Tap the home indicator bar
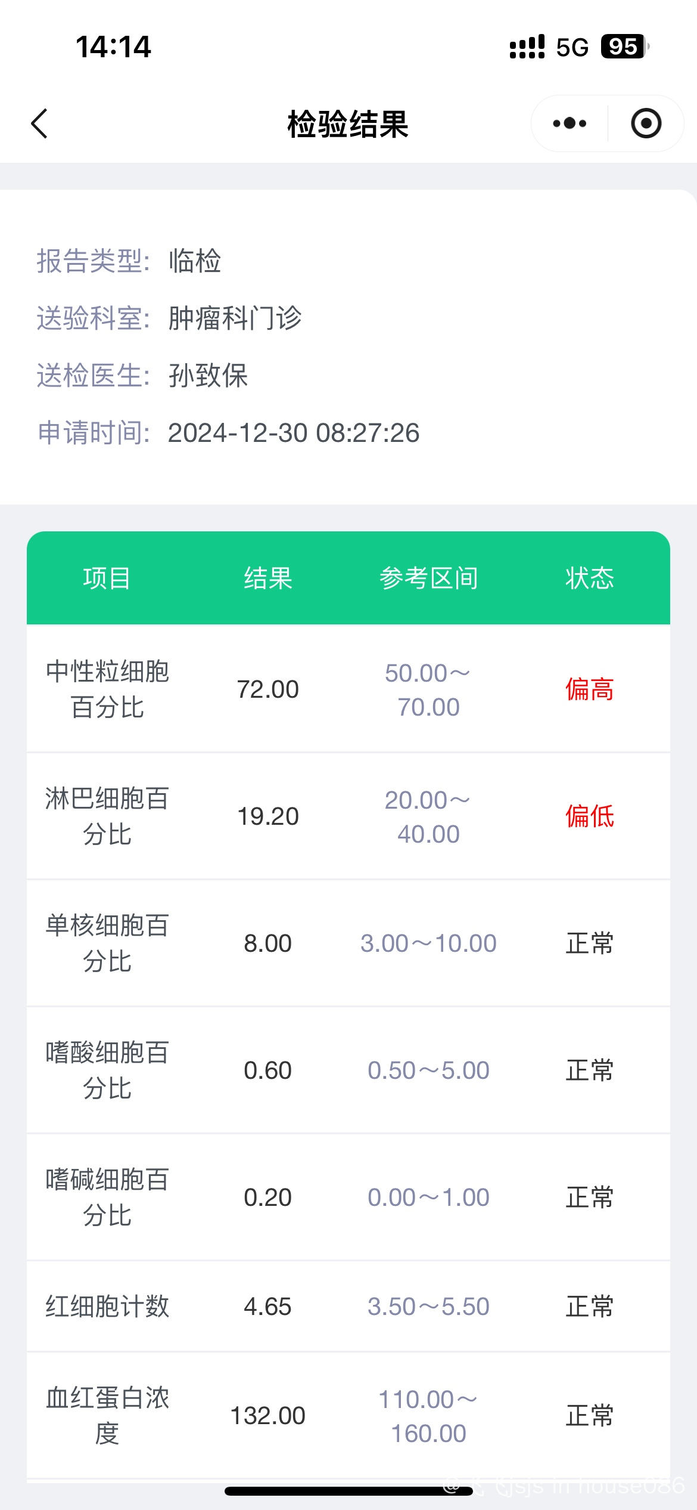The height and width of the screenshot is (1510, 697). point(348,1492)
